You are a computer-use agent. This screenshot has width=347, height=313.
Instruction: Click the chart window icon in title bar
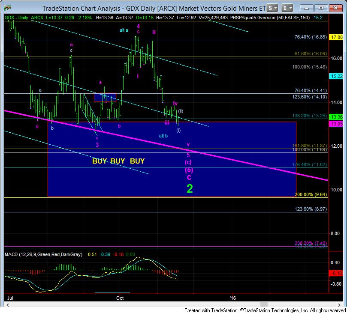pos(7,8)
